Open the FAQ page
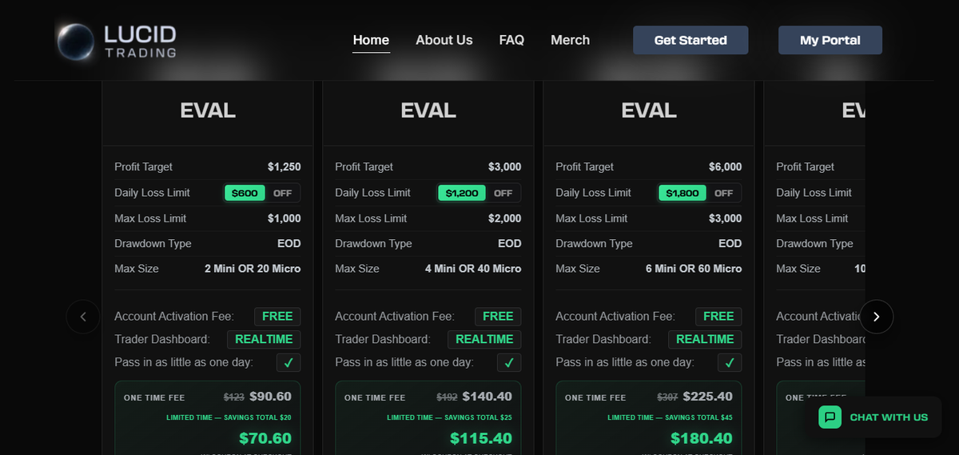This screenshot has width=959, height=455. click(x=511, y=40)
